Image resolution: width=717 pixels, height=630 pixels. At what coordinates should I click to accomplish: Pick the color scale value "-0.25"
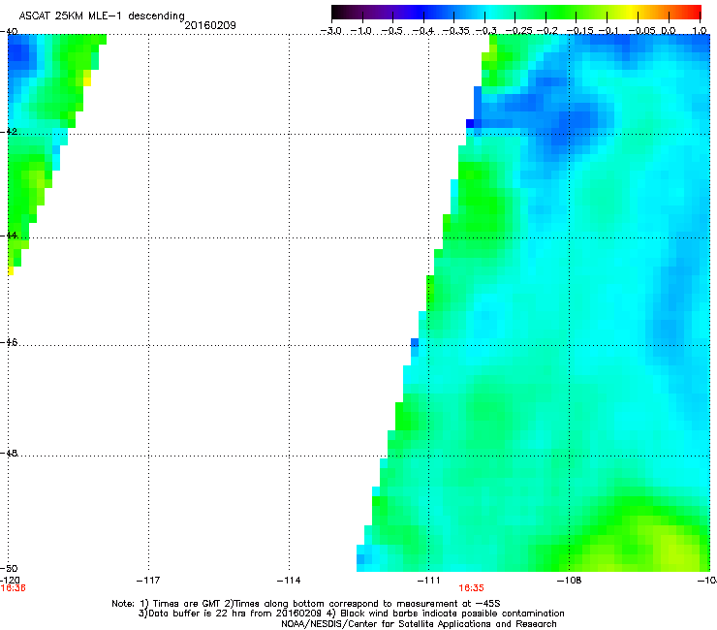[519, 31]
